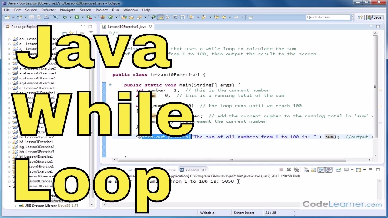Click the Open Perspective icon
Viewport: 388px width, 218px height.
(360, 18)
